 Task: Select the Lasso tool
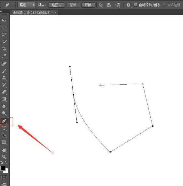tap(4, 34)
